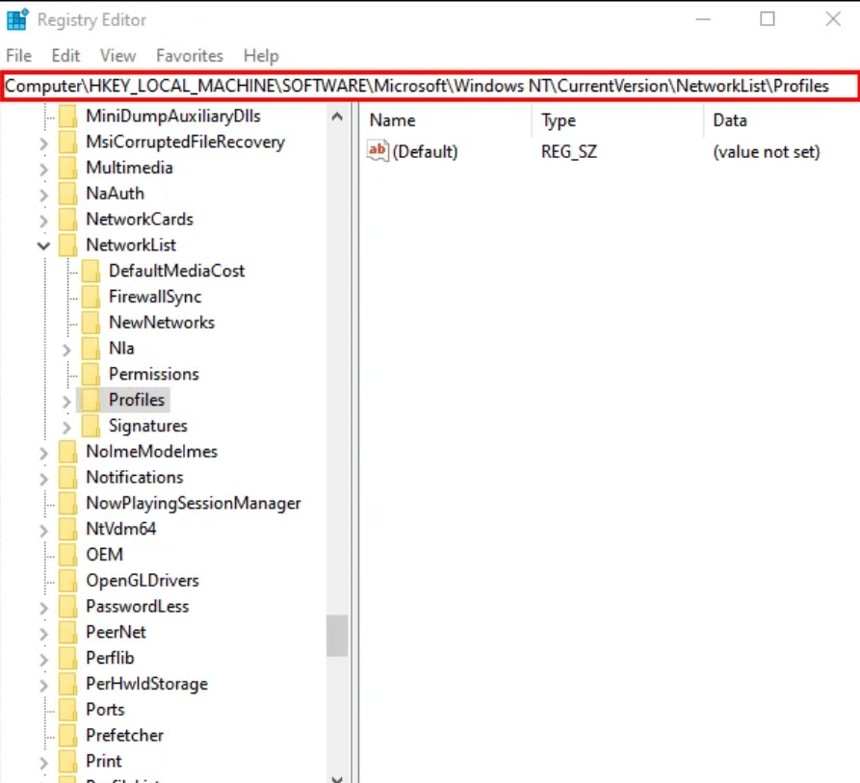This screenshot has height=783, width=860.
Task: Collapse the NetworkList tree node
Action: coord(43,246)
